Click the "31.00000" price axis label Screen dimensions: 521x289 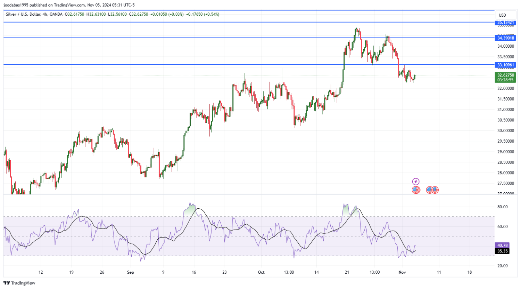coord(506,110)
